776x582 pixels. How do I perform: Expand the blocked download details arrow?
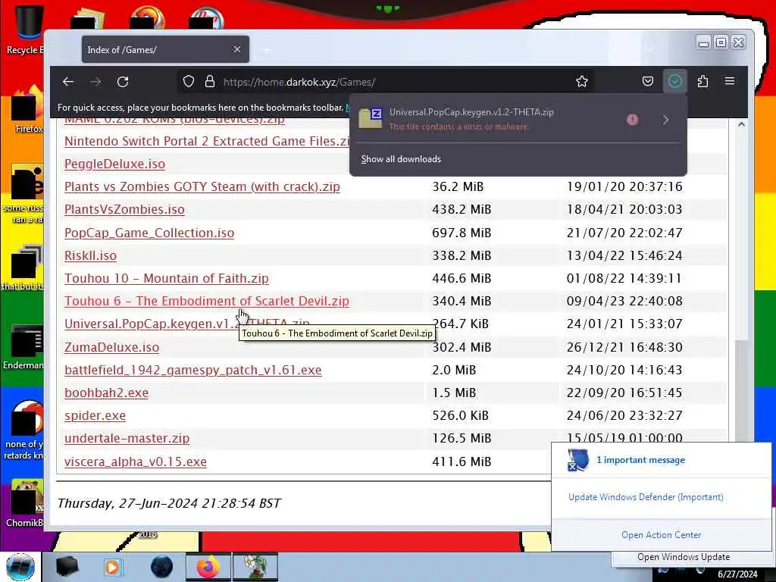[665, 119]
